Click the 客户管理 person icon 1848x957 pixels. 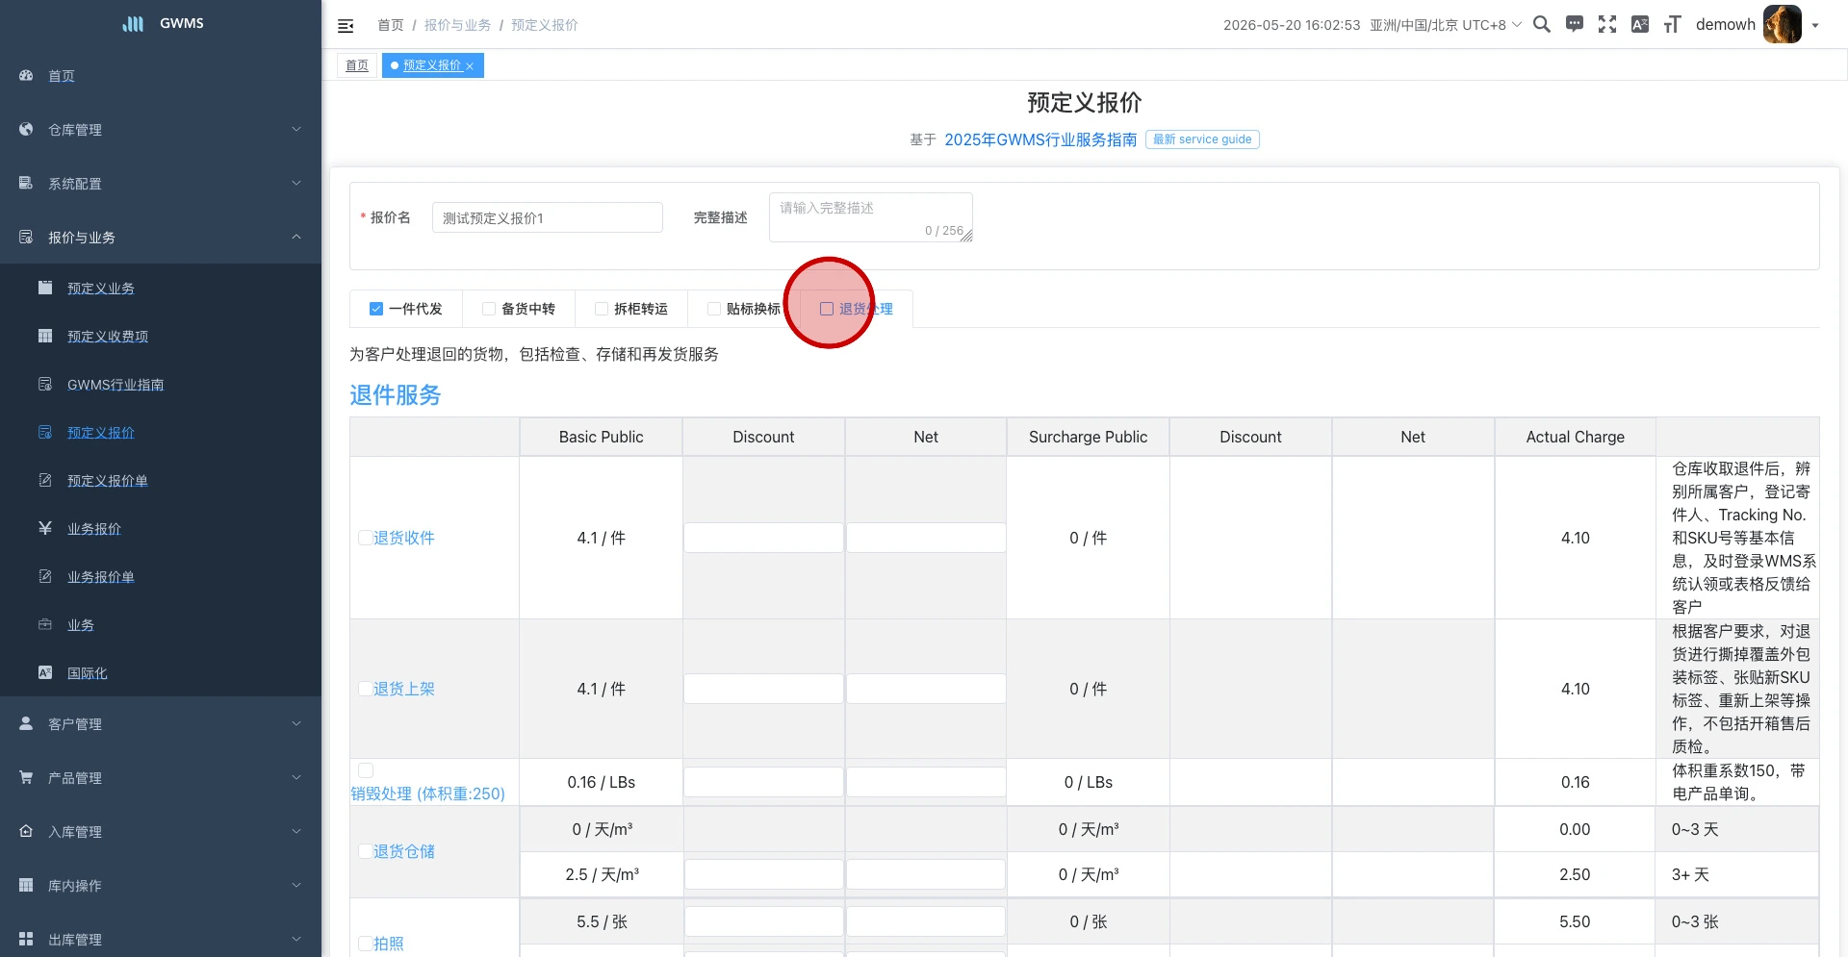[26, 723]
